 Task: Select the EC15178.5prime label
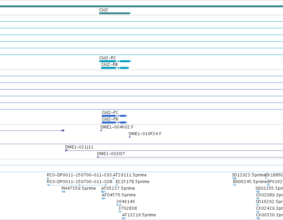point(132,182)
